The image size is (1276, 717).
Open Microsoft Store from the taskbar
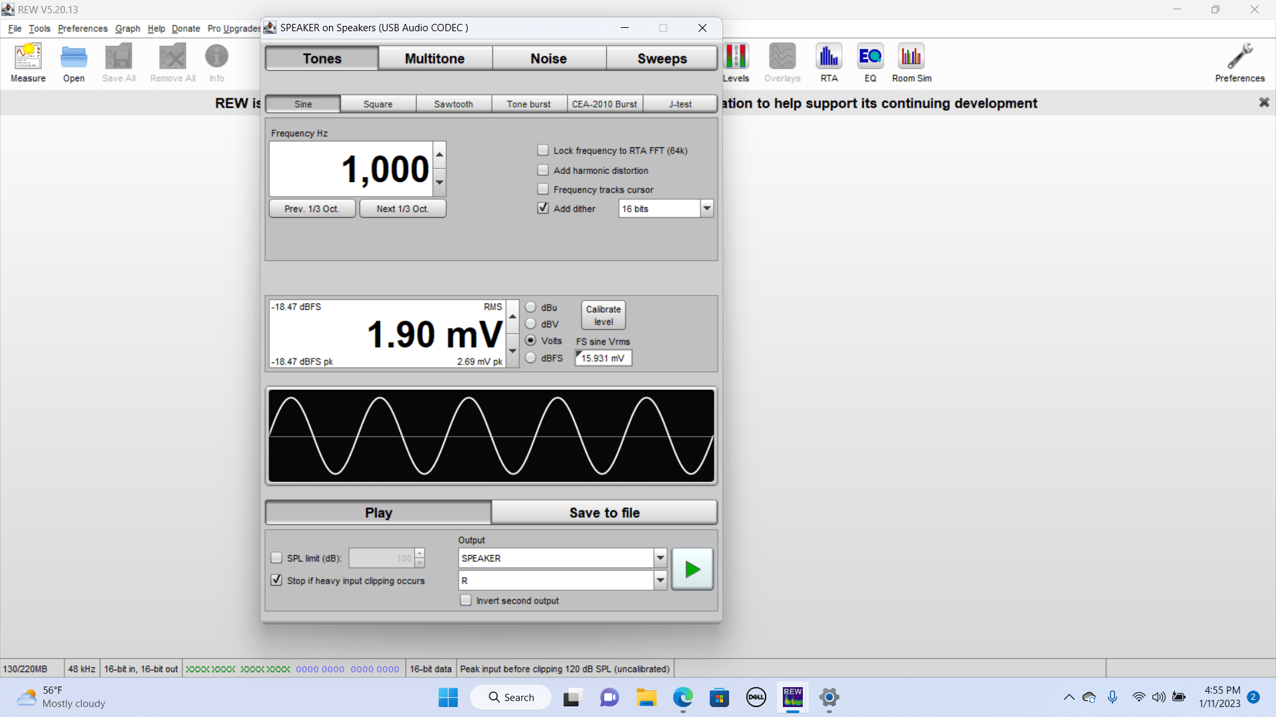719,697
